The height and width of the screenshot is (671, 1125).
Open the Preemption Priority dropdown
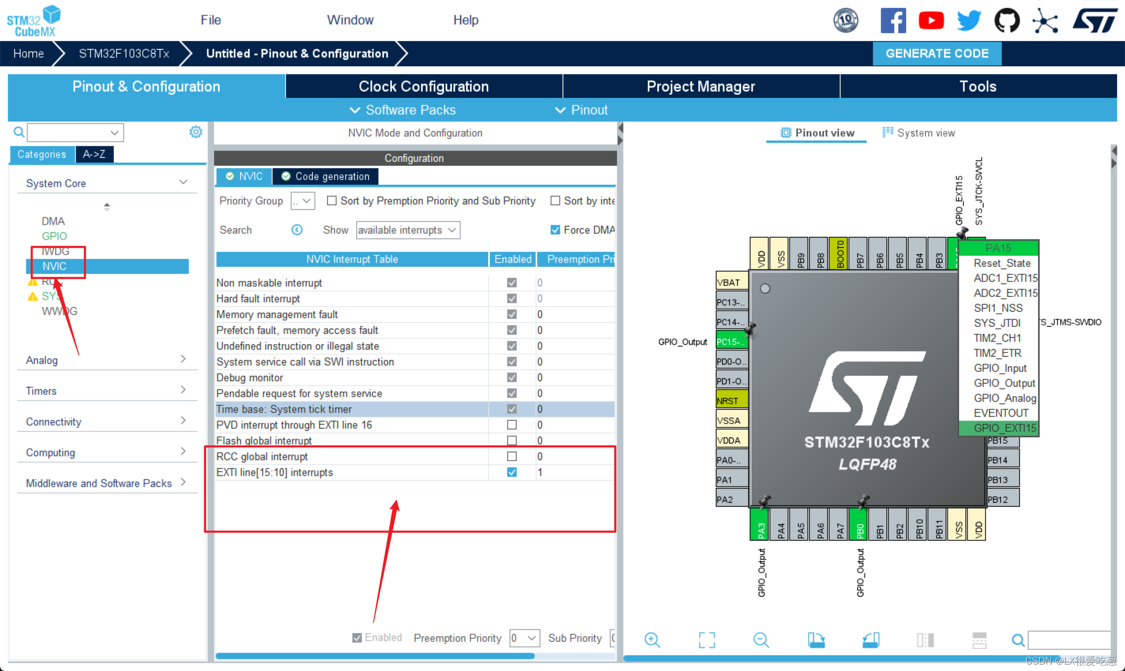525,638
